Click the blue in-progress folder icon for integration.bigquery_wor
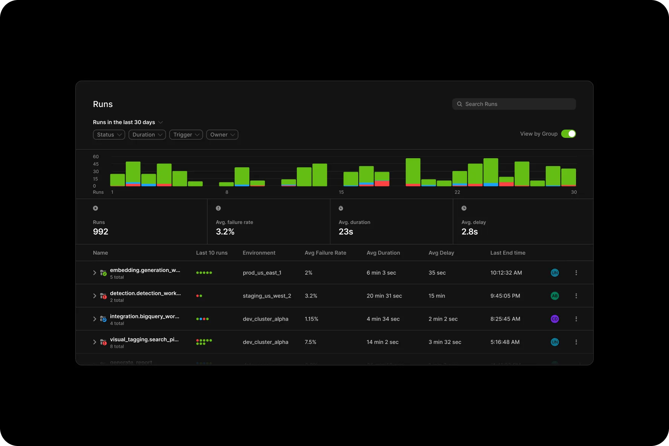Image resolution: width=669 pixels, height=446 pixels. point(103,319)
